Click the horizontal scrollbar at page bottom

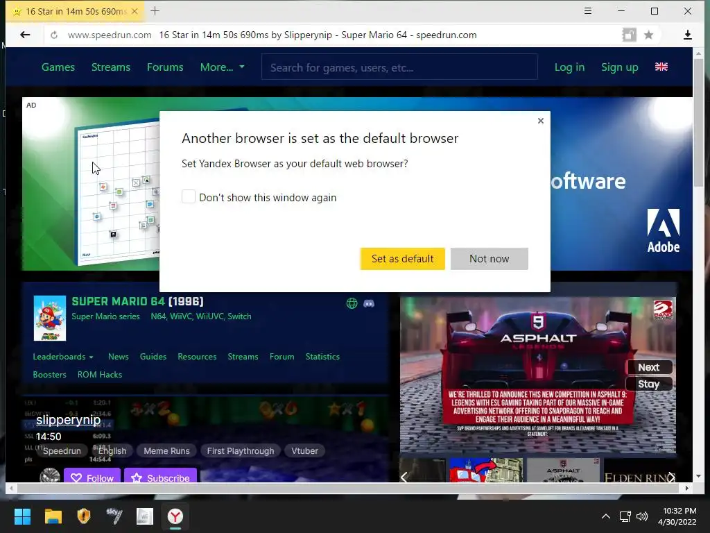[347, 488]
